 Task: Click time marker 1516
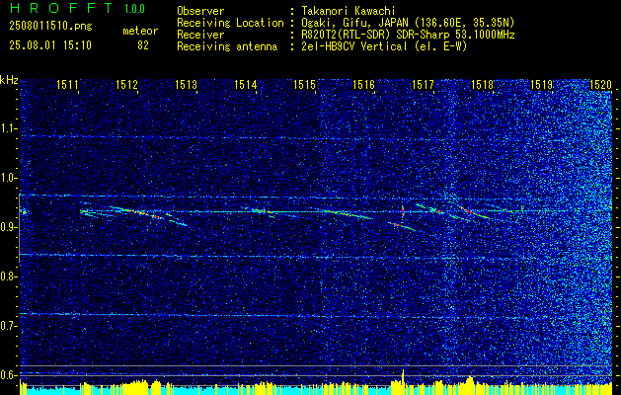pos(363,84)
